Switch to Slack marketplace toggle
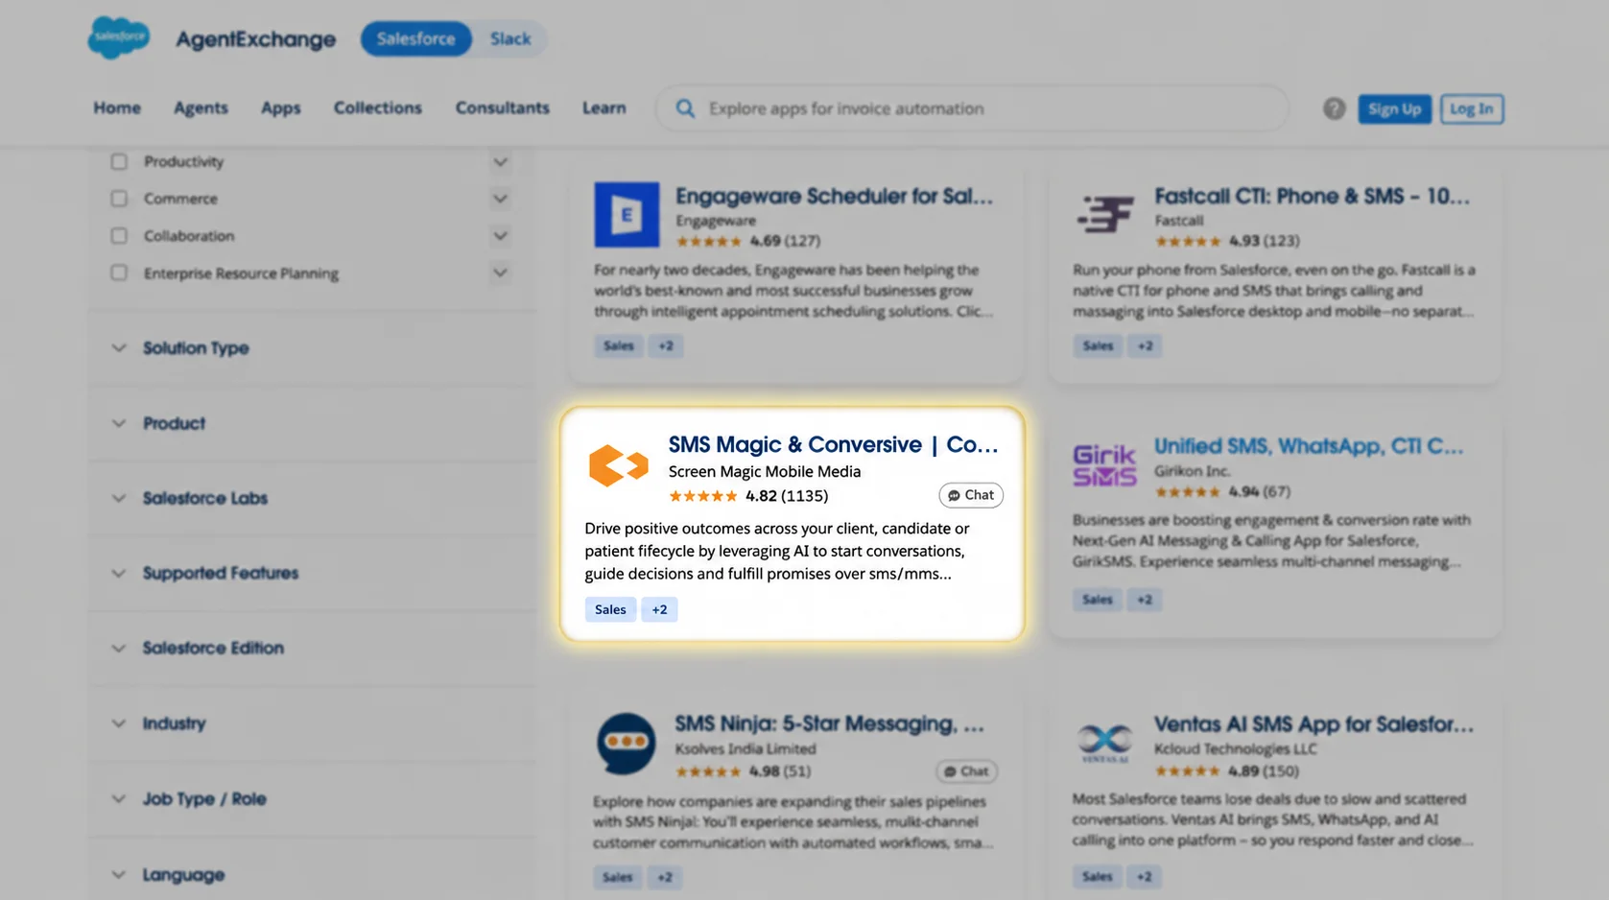1609x900 pixels. tap(509, 38)
